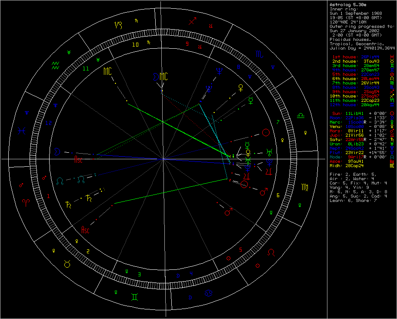397x319 pixels.
Task: Click the yellow Venus glyph inside the chart
Action: click(248, 153)
